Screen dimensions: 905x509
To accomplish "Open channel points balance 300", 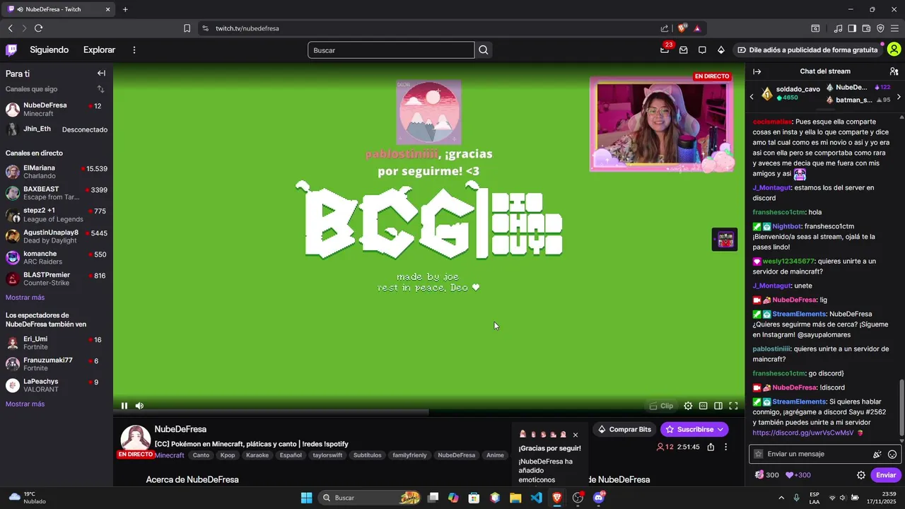I will [x=766, y=475].
